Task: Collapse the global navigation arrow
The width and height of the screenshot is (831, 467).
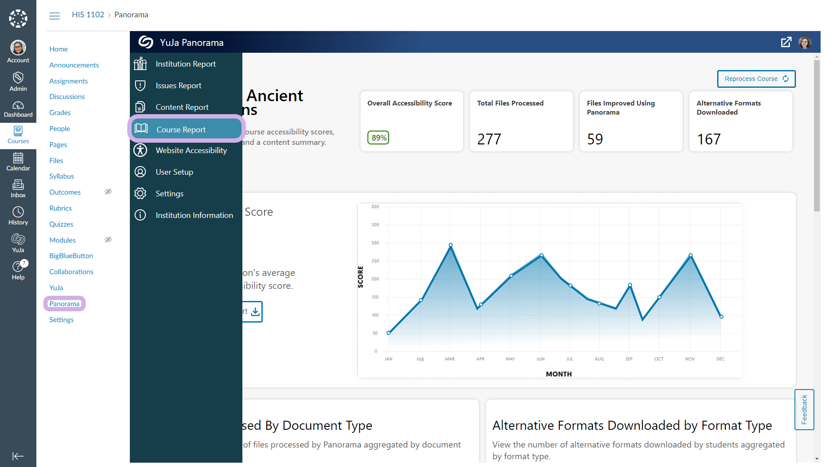Action: pyautogui.click(x=18, y=456)
